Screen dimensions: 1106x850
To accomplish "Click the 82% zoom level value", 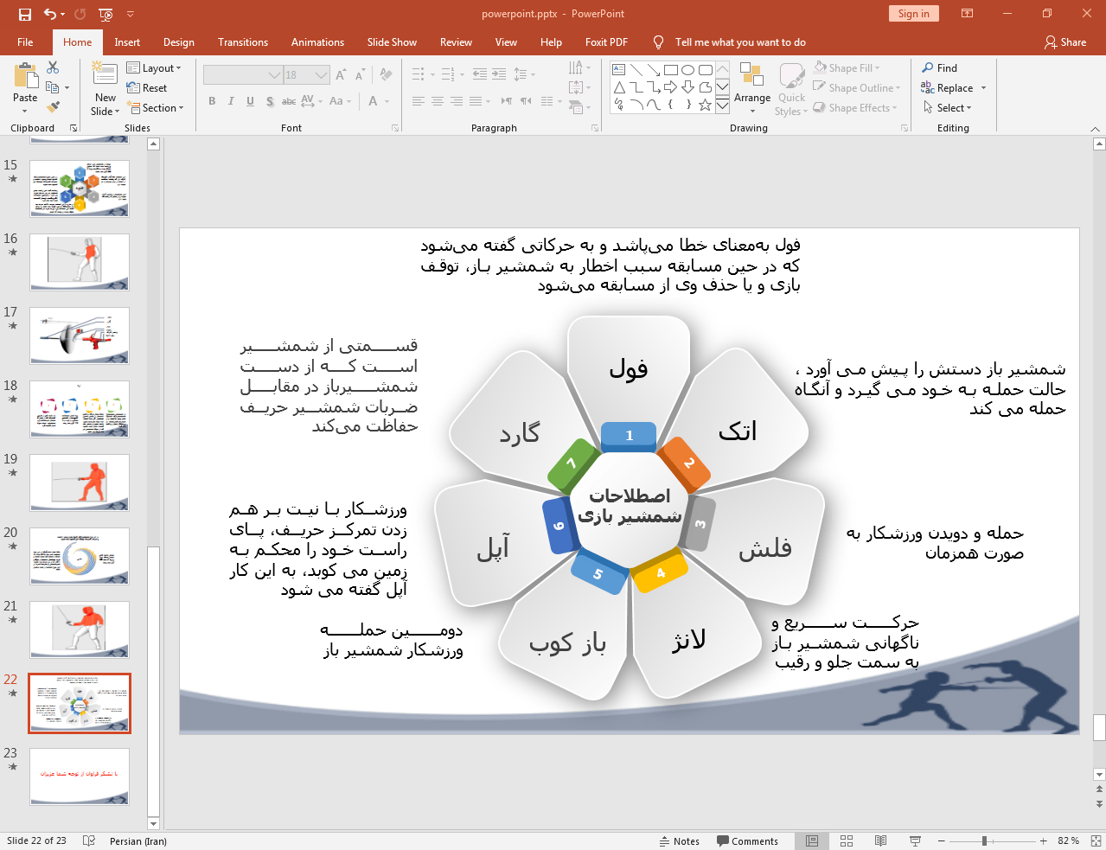I will (x=1068, y=841).
